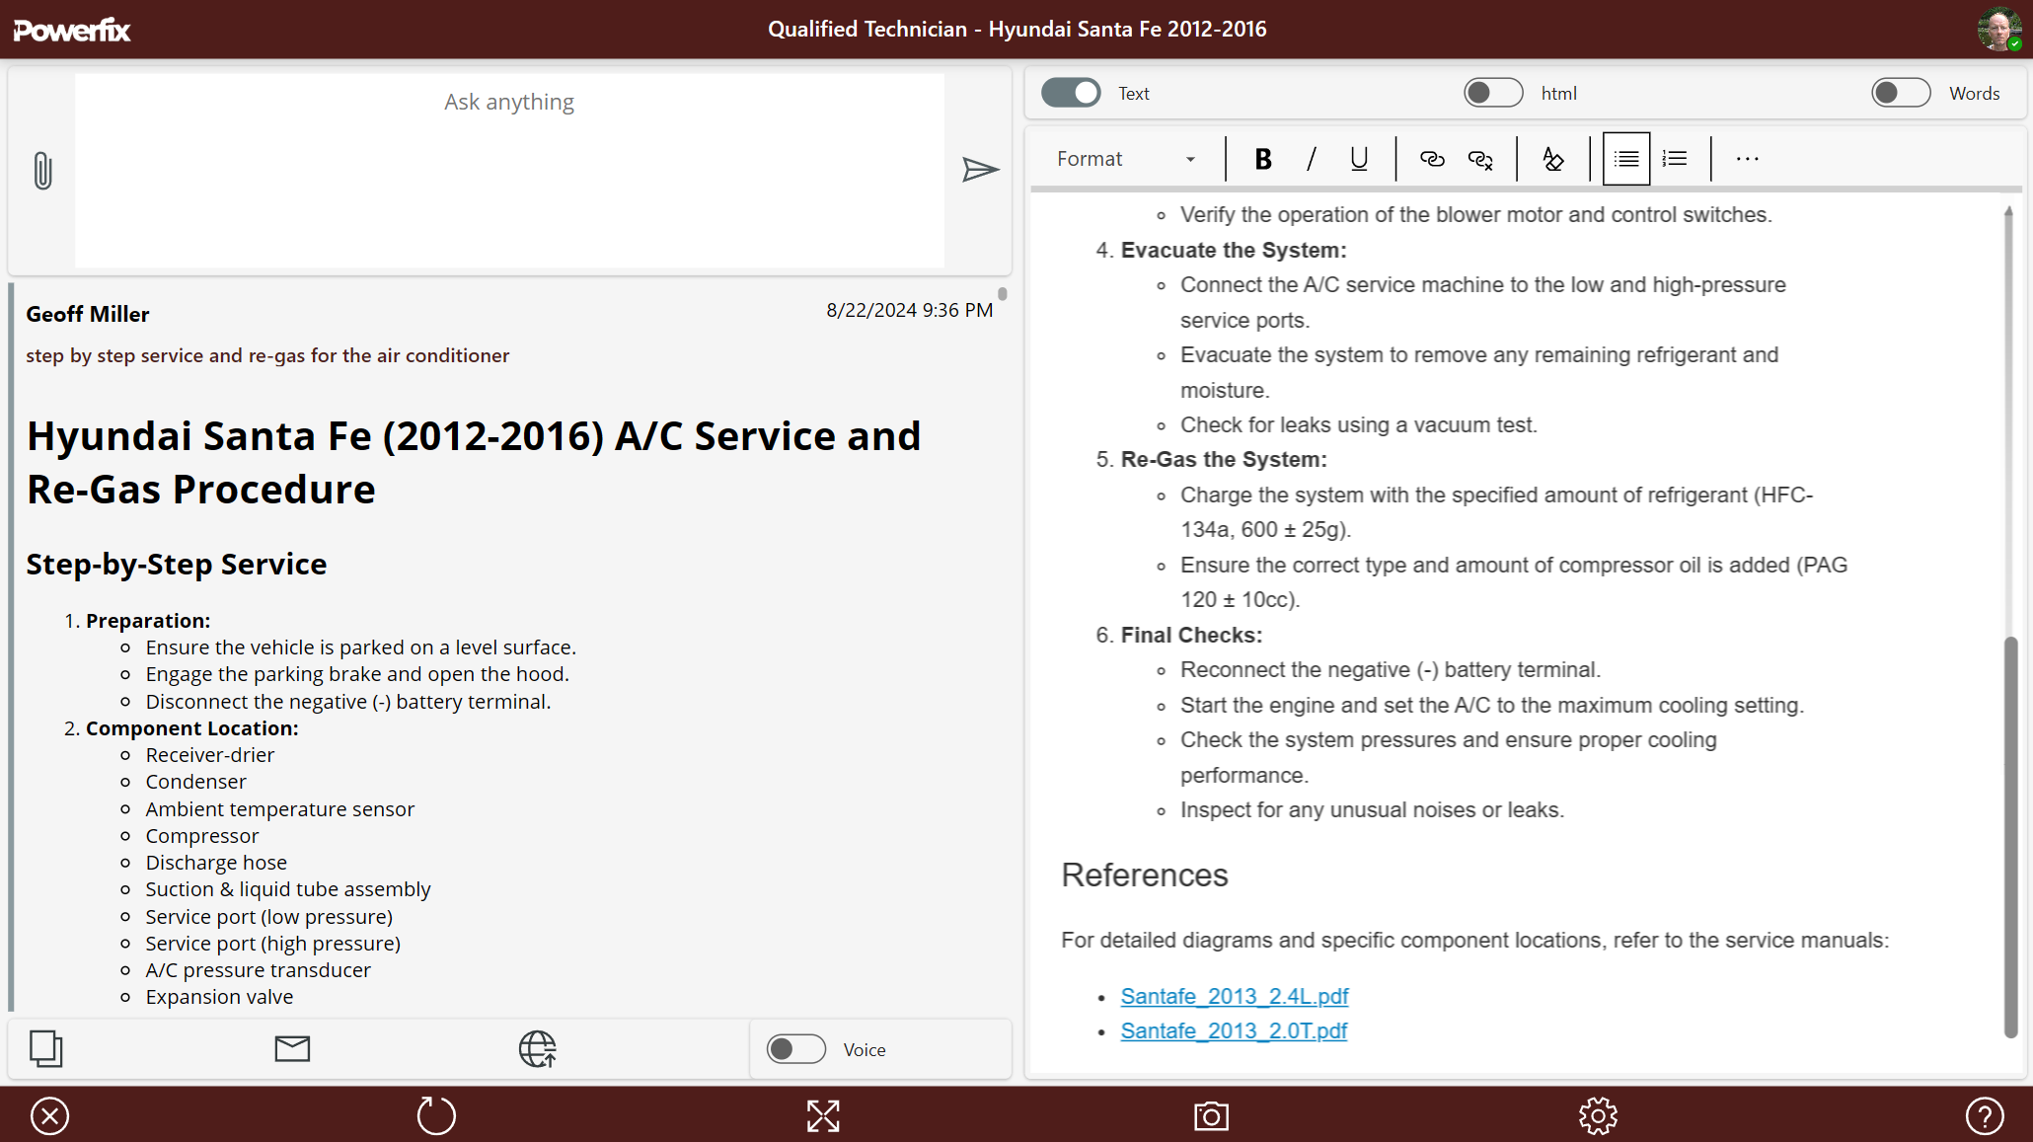Click the 'Preparation:' list item

(x=148, y=621)
